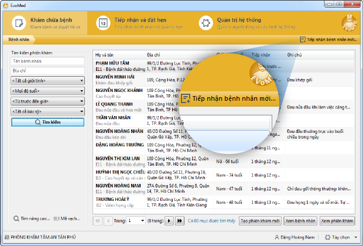Select patient NGUYỄN NGỌC KHÁNH row
The height and width of the screenshot is (246, 363).
[224, 93]
